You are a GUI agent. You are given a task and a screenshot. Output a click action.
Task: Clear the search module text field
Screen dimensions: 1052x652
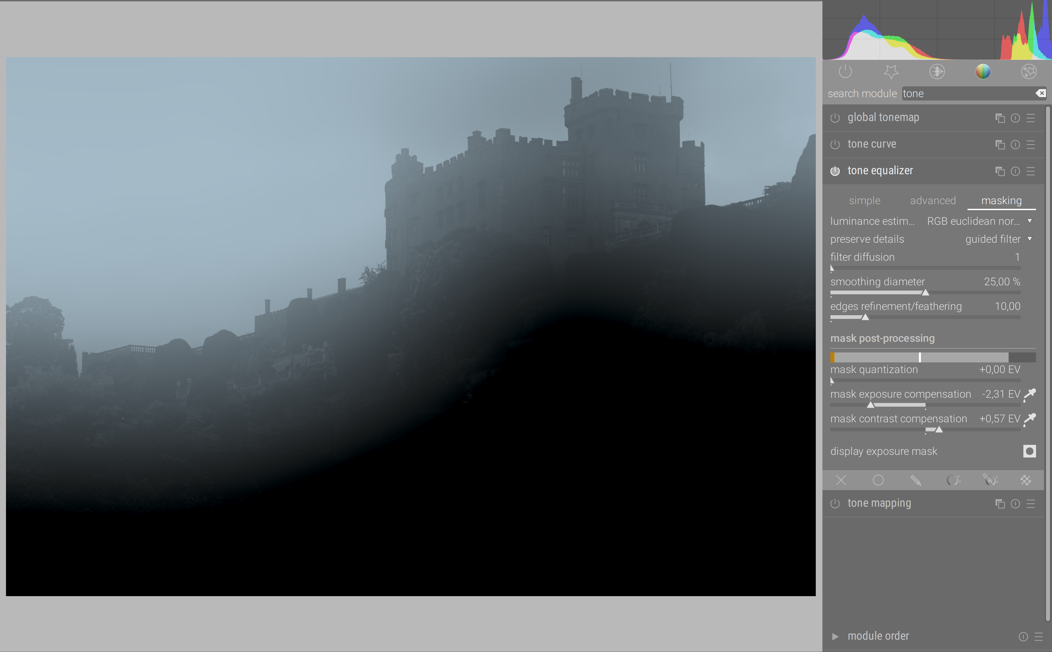click(1041, 93)
